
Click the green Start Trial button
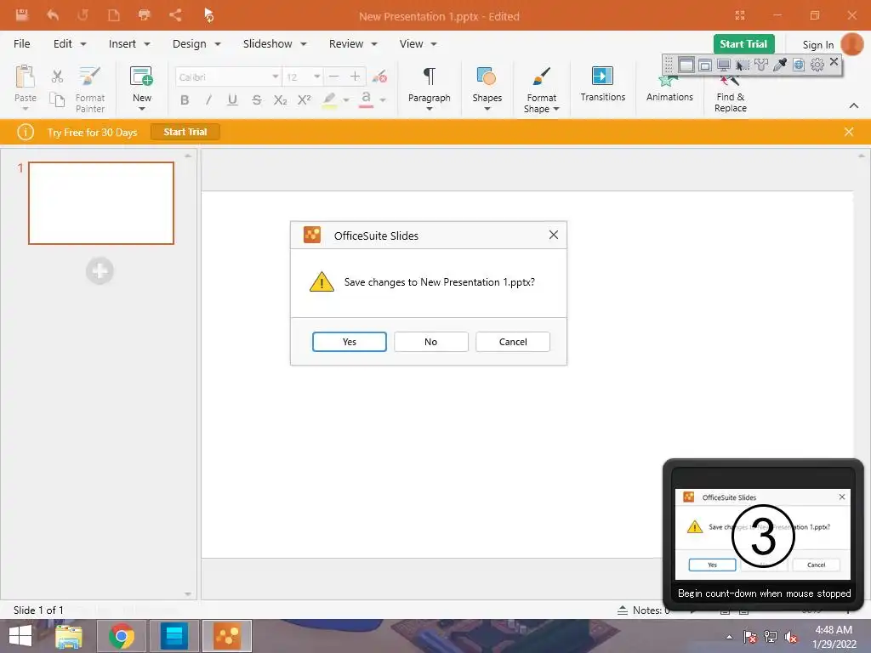click(743, 44)
